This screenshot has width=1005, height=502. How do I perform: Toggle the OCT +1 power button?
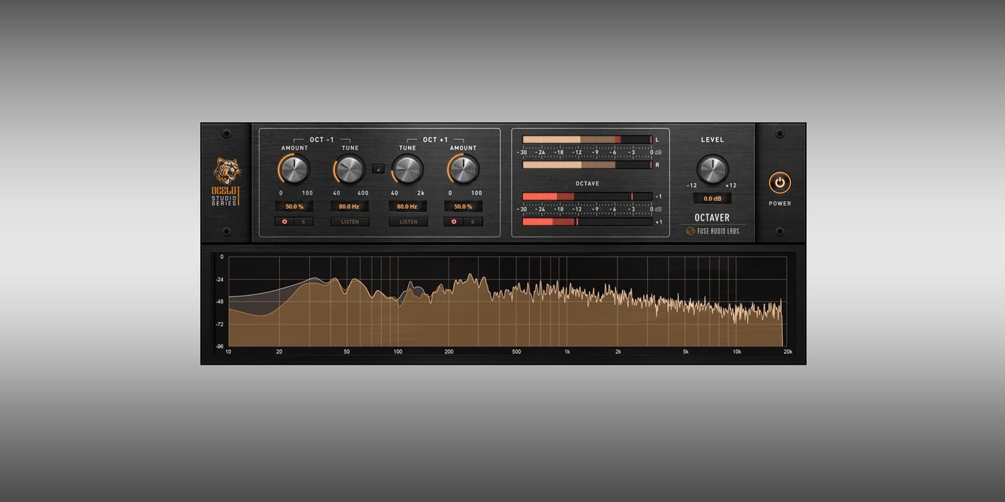click(454, 222)
